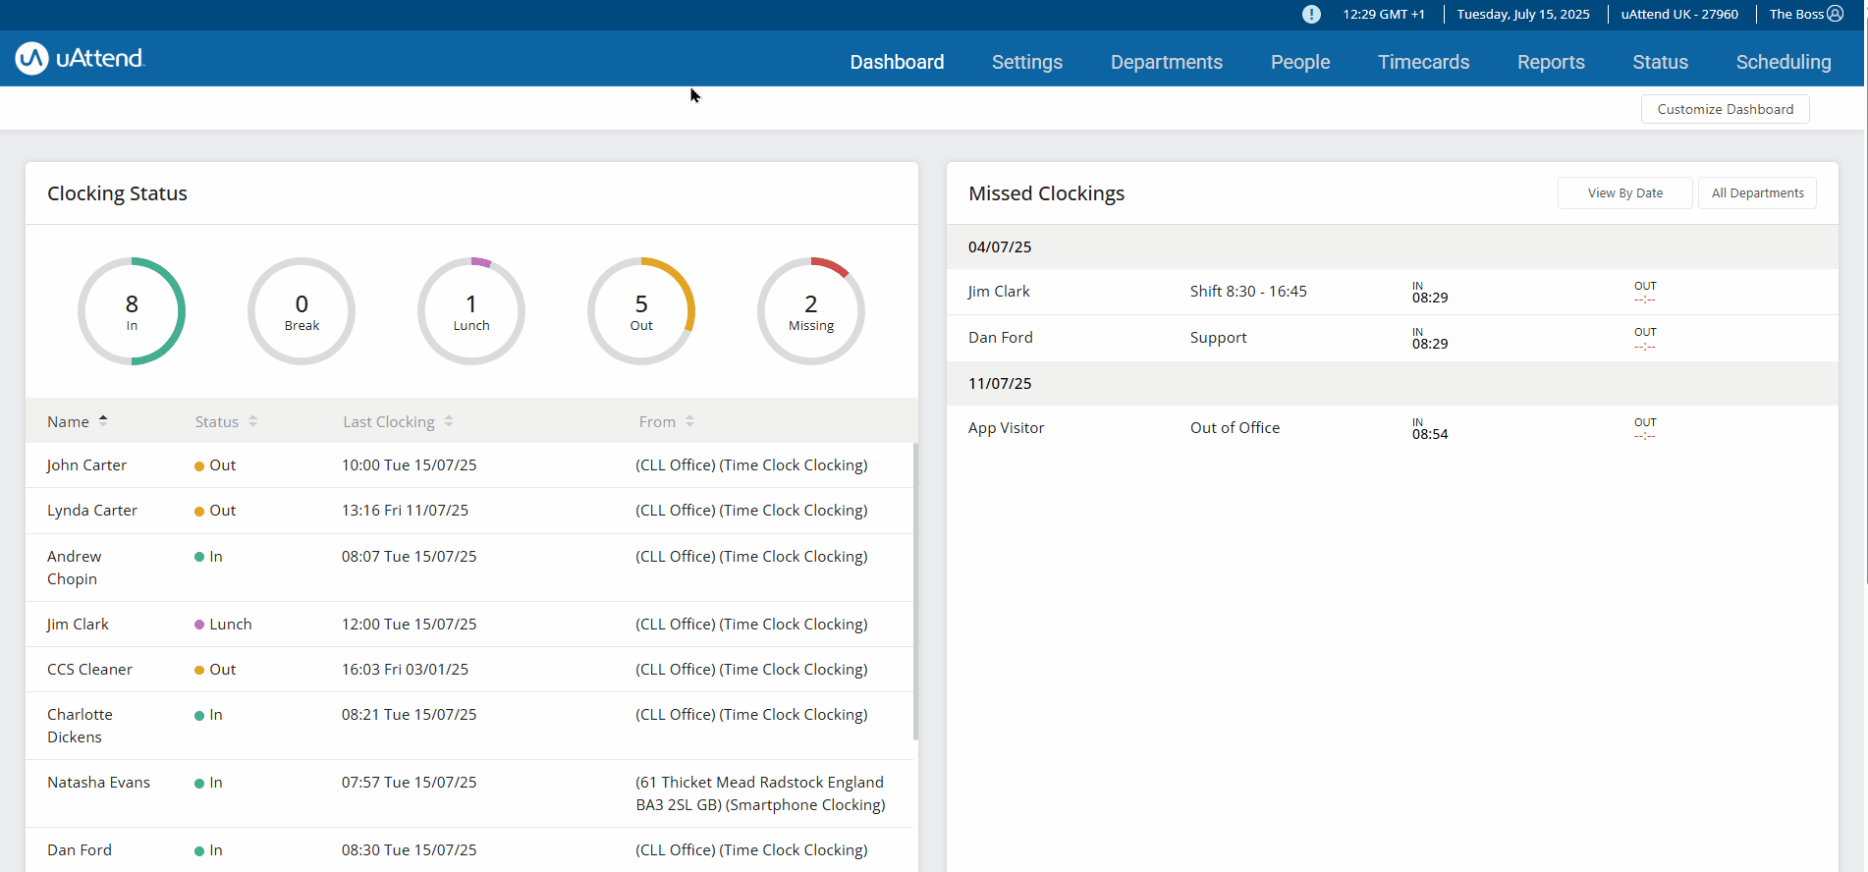This screenshot has width=1868, height=872.
Task: Select Jim Clark in clocking status list
Action: point(78,624)
